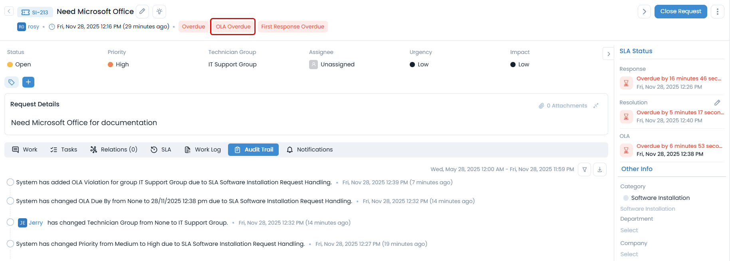Click the Other Info heading

(x=637, y=169)
